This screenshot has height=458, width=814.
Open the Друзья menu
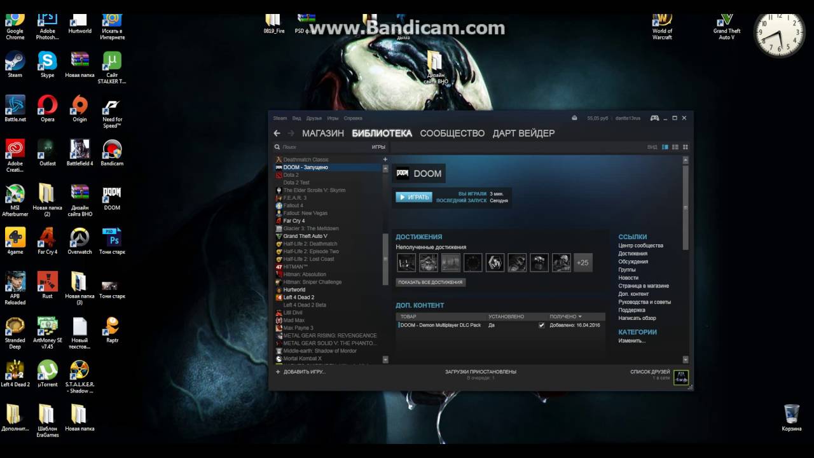tap(314, 118)
